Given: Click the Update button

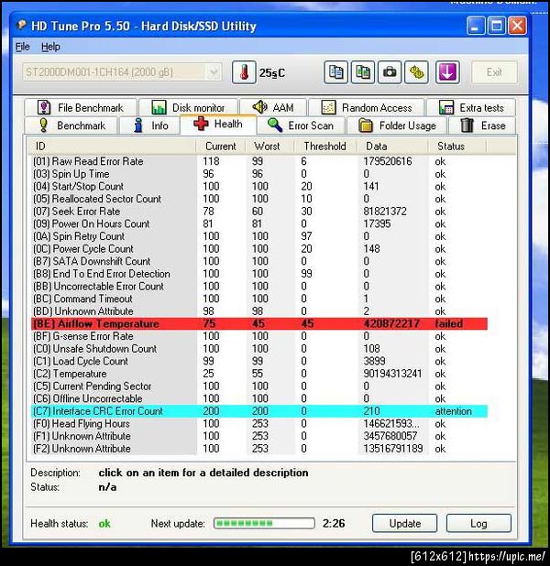Looking at the screenshot, I should pos(405,523).
